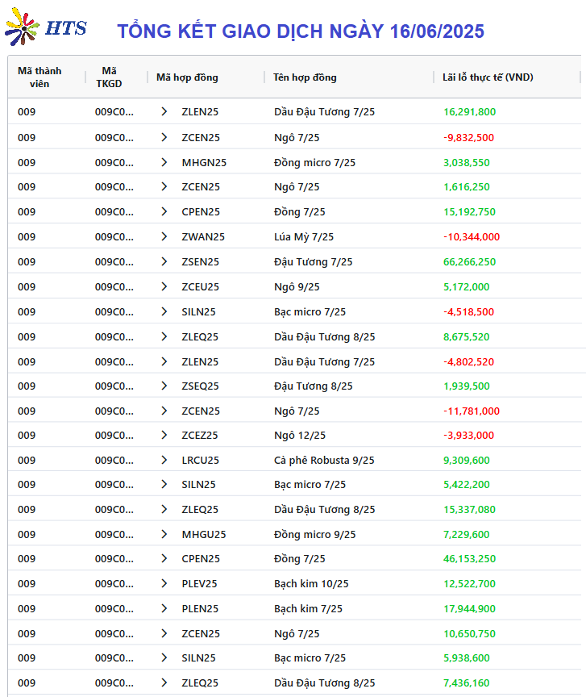Sort by Mã thành viên column header
586x697 pixels.
[39, 77]
